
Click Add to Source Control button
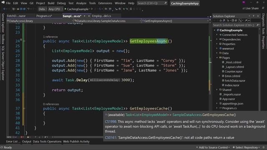[x=213, y=147]
